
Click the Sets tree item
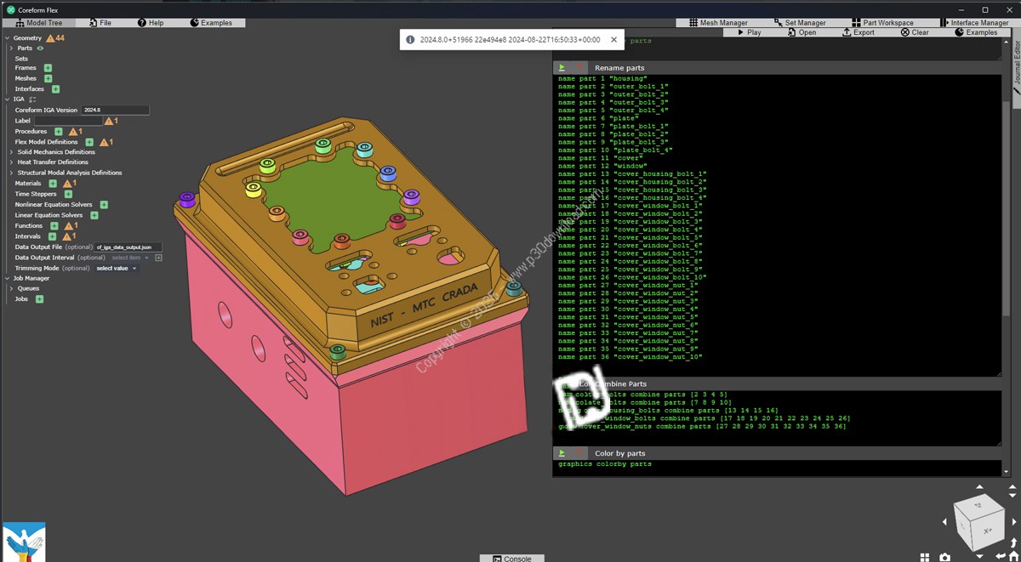pos(21,59)
